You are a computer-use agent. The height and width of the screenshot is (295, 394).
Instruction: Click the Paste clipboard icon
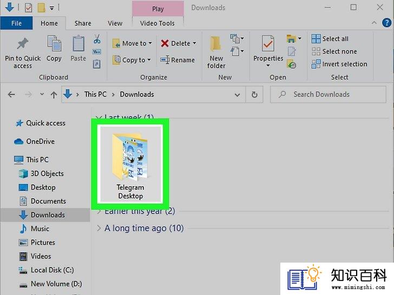coord(78,44)
